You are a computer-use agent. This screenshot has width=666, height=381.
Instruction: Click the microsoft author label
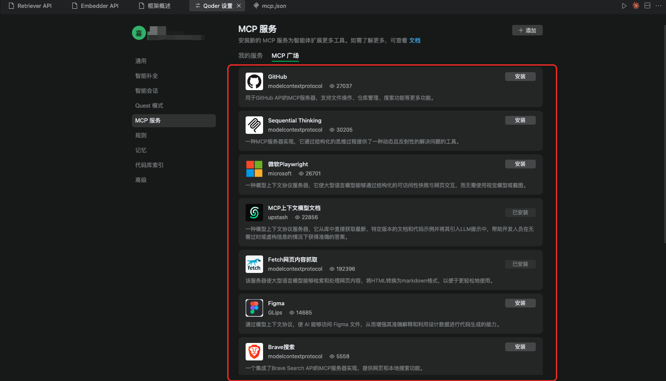(x=280, y=174)
